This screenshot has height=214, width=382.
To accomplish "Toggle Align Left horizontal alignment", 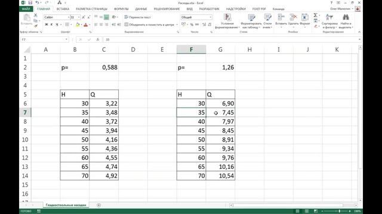I will pyautogui.click(x=95, y=24).
